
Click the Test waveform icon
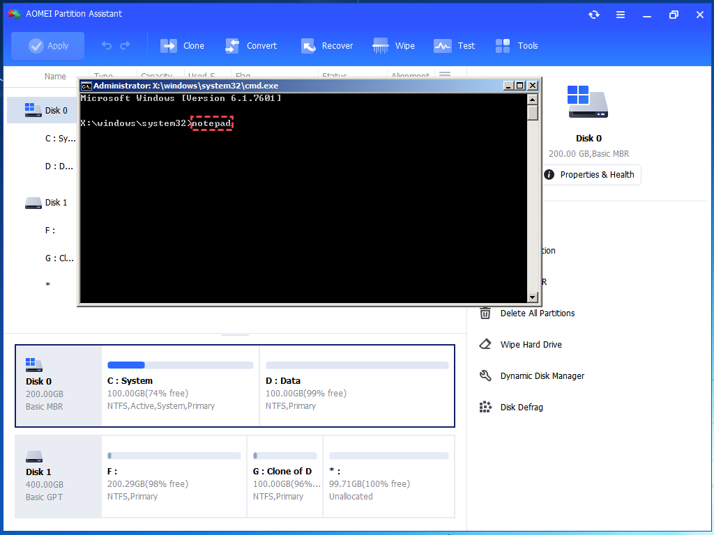(442, 46)
